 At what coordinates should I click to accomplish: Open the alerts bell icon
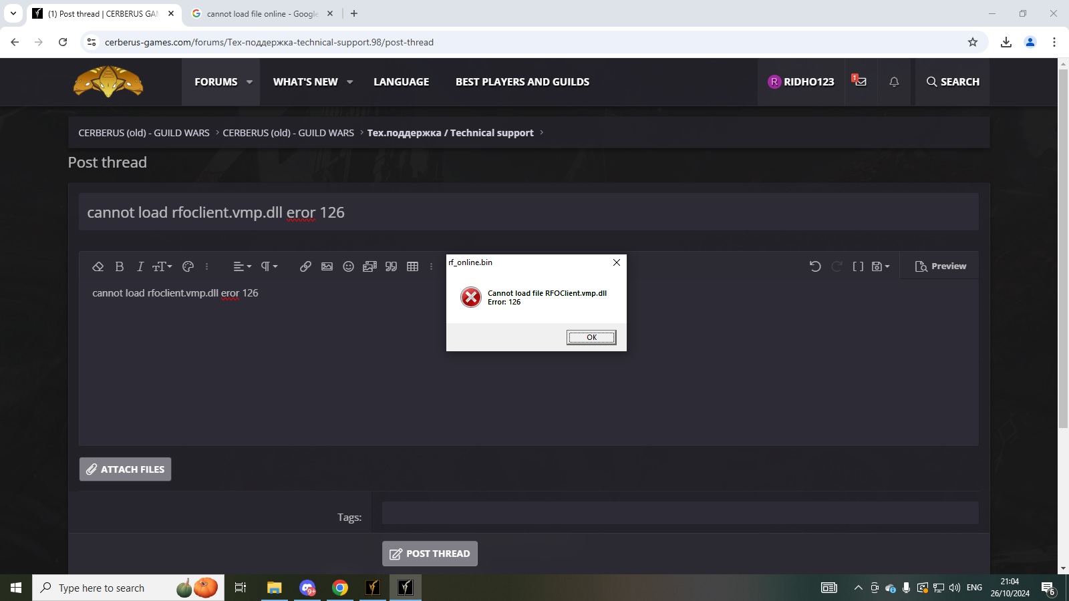894,81
